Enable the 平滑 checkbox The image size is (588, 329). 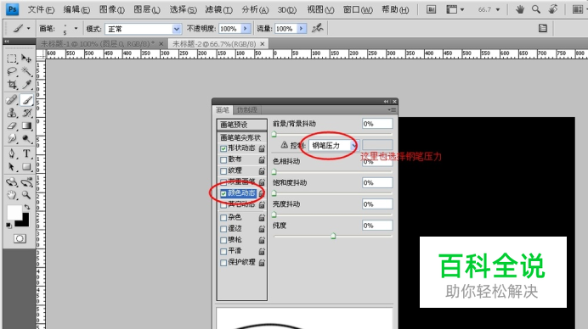[x=223, y=251]
